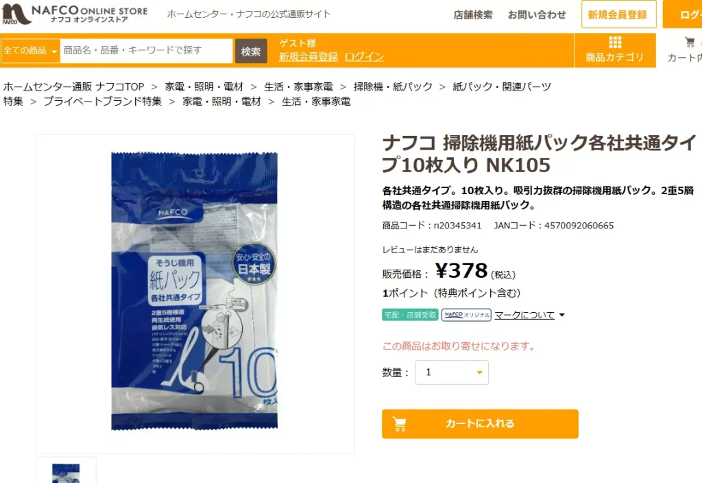Select the small product thumbnail below image
Viewport: 702px width, 483px height.
click(66, 471)
